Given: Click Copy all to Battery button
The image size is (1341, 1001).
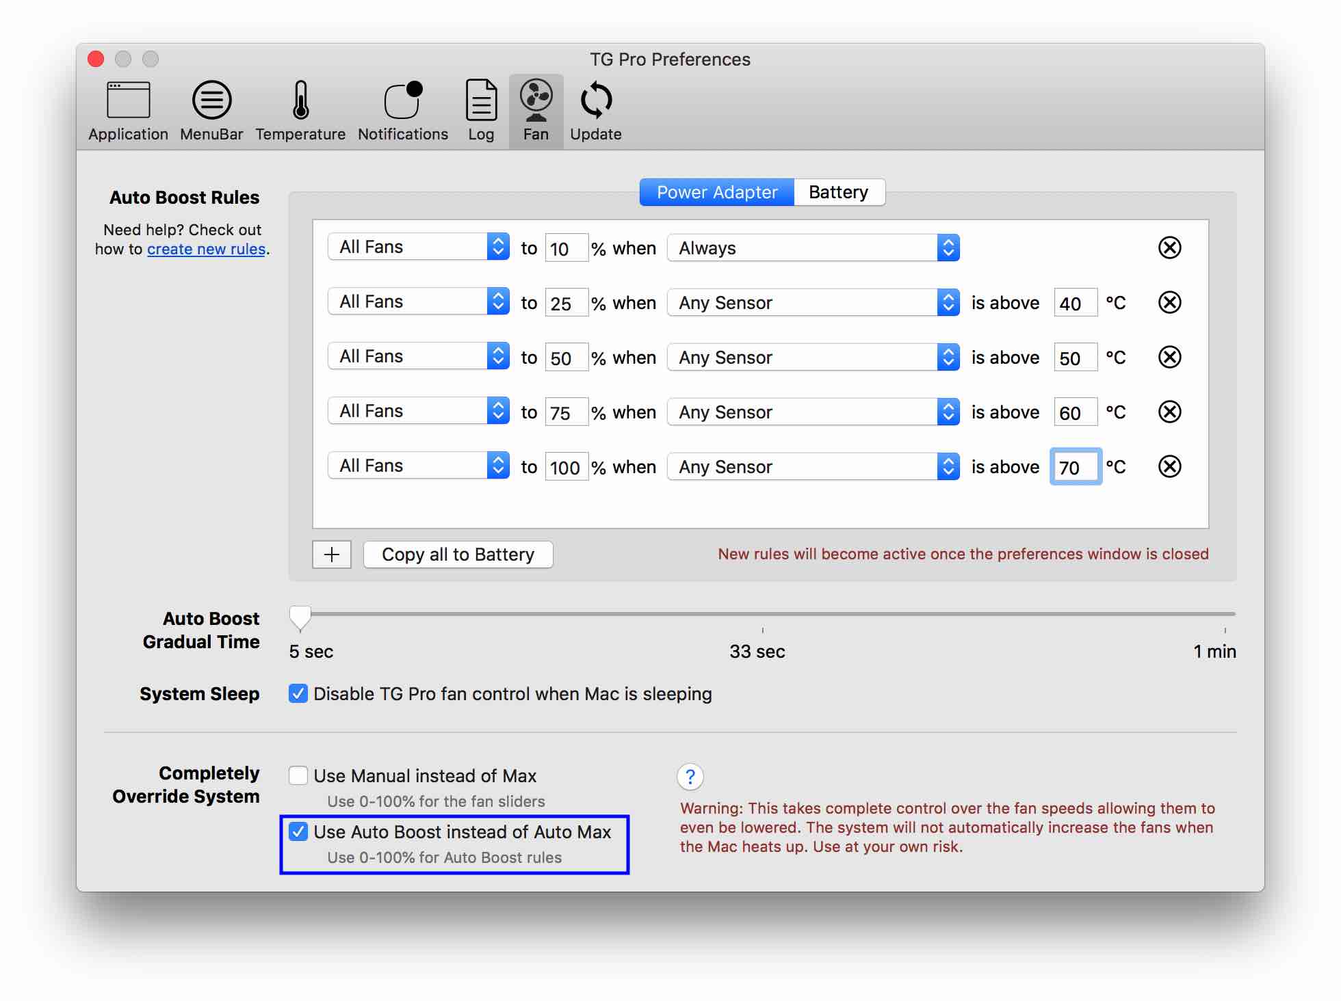Looking at the screenshot, I should point(458,555).
